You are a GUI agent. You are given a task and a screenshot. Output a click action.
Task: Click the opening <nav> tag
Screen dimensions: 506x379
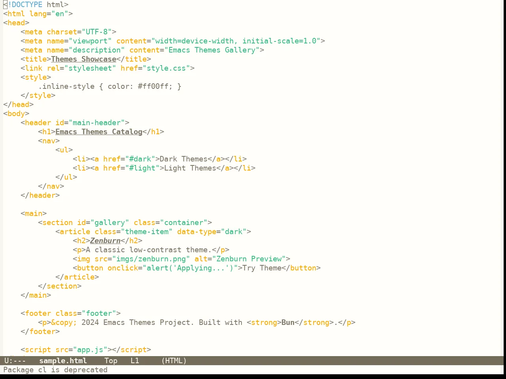pyautogui.click(x=49, y=141)
